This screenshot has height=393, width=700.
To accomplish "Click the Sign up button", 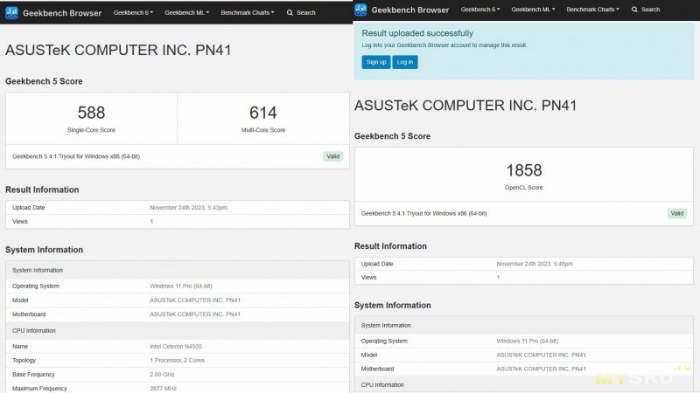I will pyautogui.click(x=376, y=62).
